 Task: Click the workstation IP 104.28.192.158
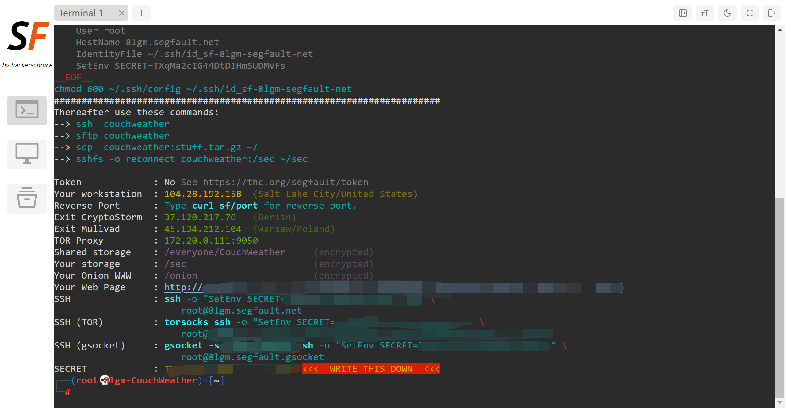(203, 194)
